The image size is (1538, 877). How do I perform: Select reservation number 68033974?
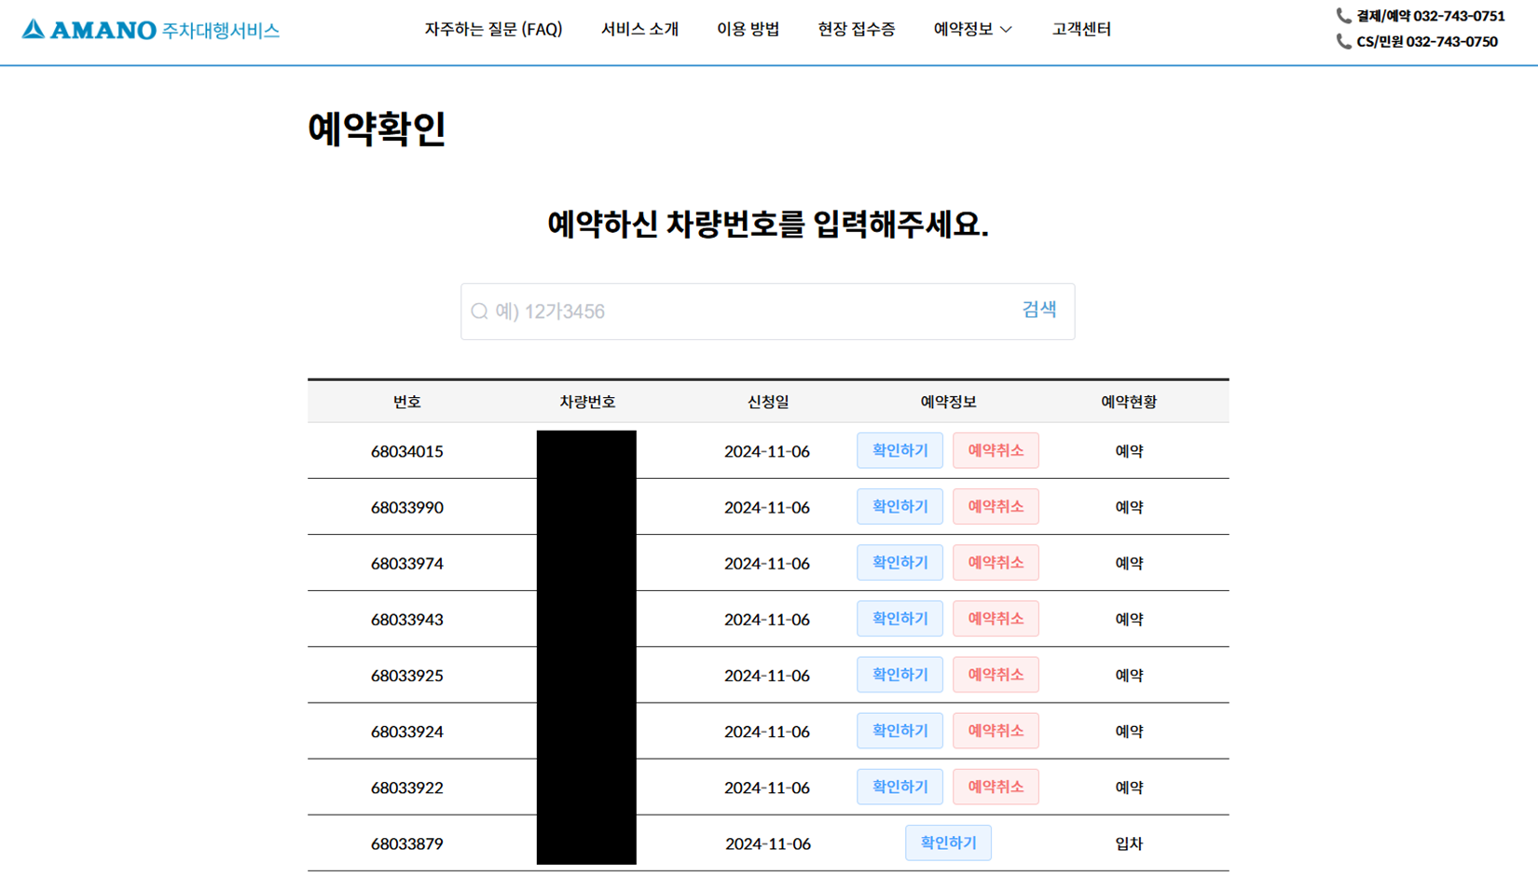point(406,563)
